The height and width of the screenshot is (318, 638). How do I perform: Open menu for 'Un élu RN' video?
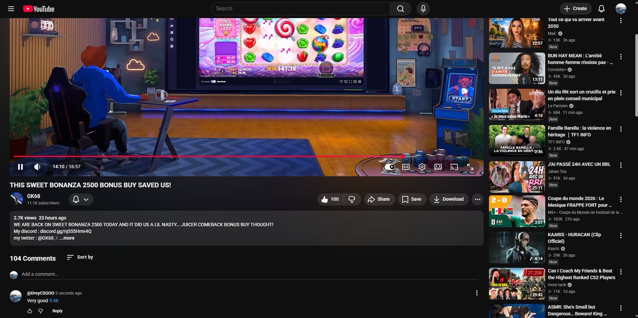pos(620,92)
